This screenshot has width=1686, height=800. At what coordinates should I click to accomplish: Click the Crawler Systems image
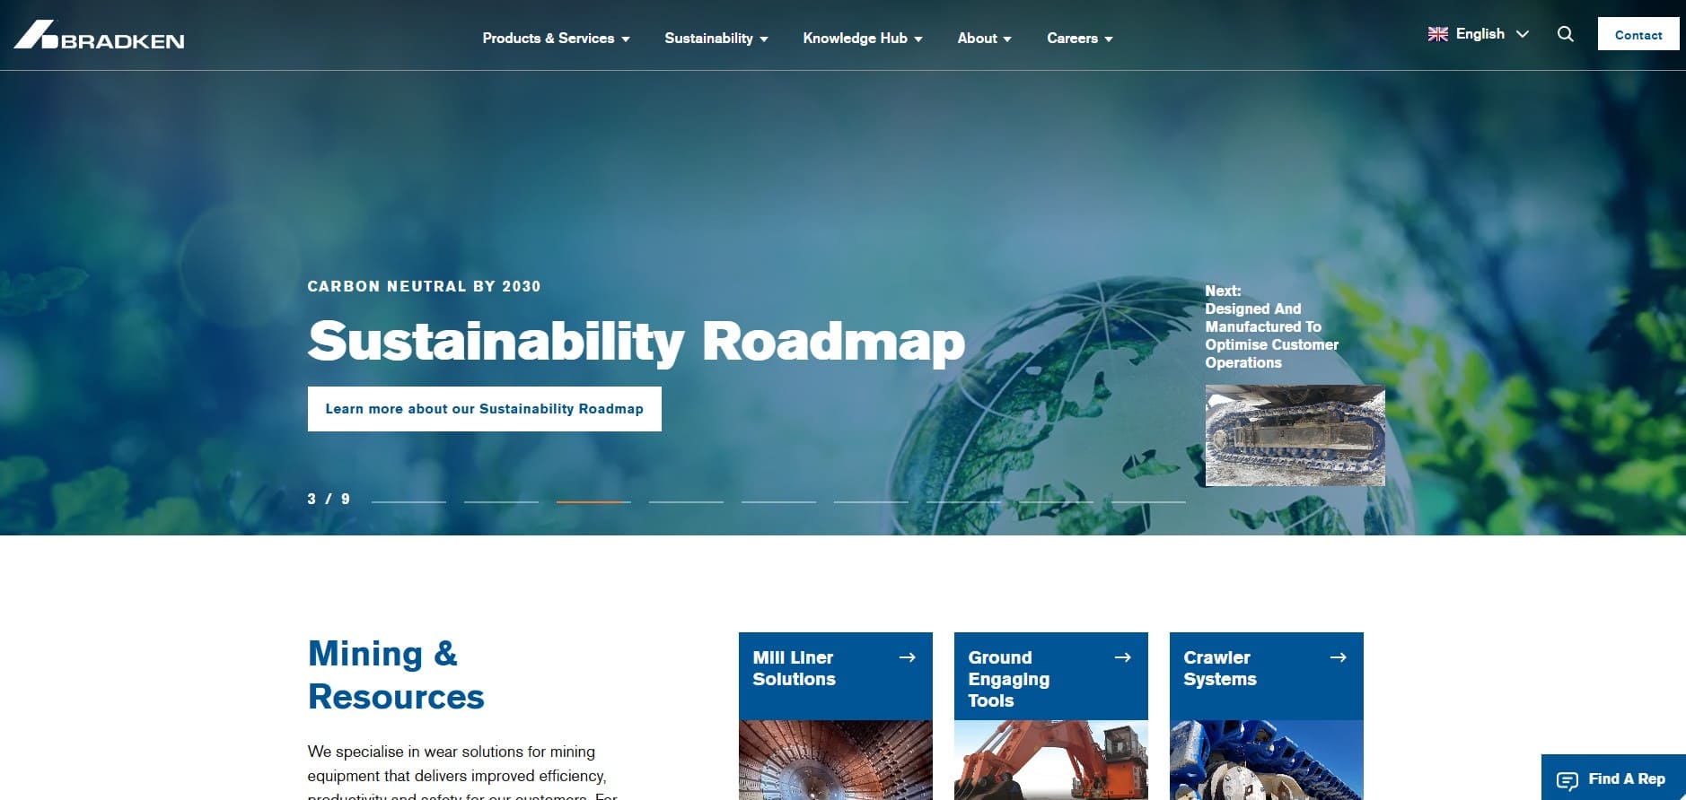pos(1267,760)
